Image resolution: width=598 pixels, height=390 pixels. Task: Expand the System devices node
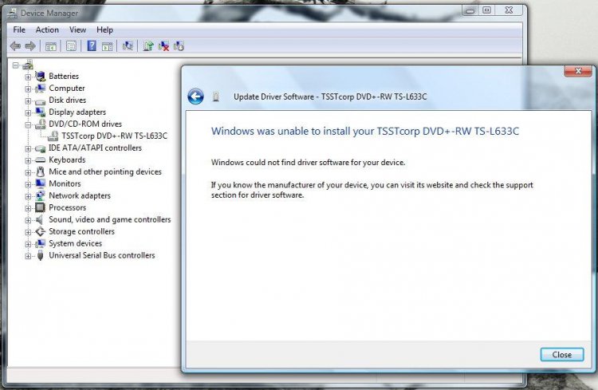point(28,244)
